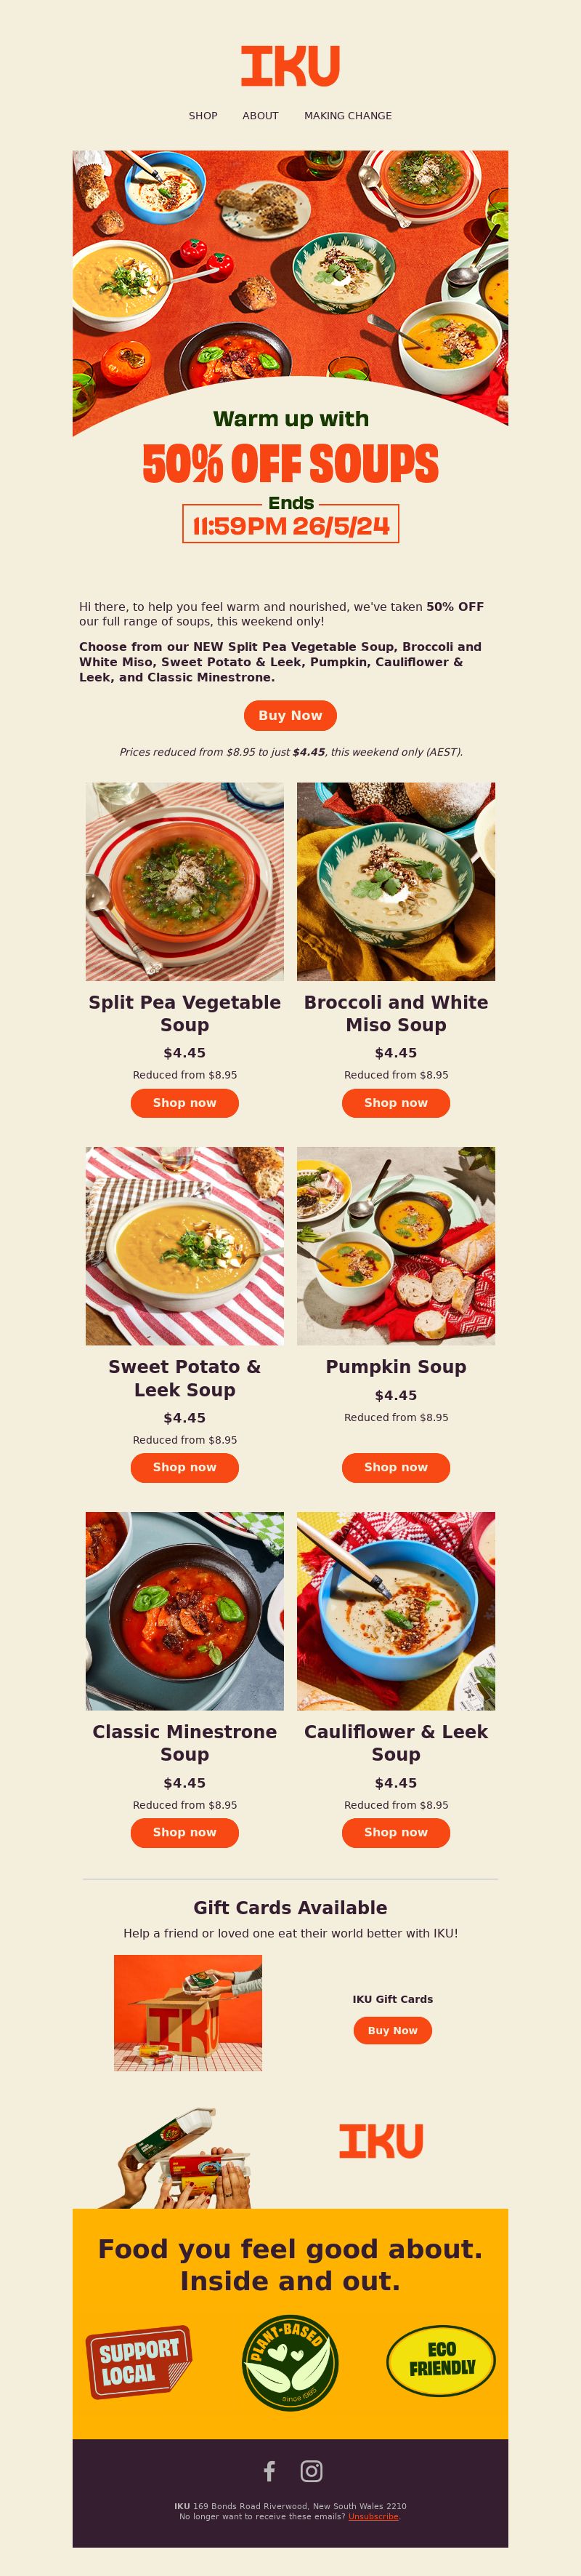Click Buy Now for IKU Gift Cards
The height and width of the screenshot is (2576, 581).
coord(392,2030)
